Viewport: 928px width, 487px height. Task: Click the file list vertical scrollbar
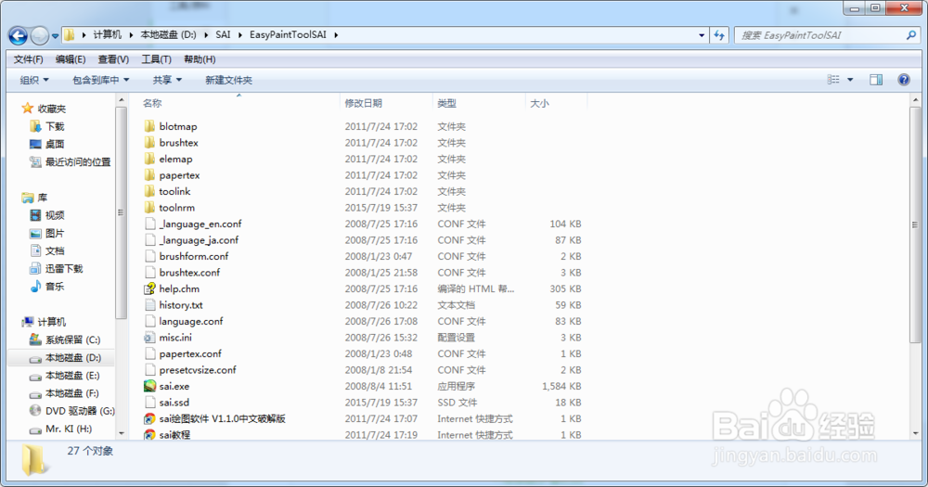click(915, 224)
